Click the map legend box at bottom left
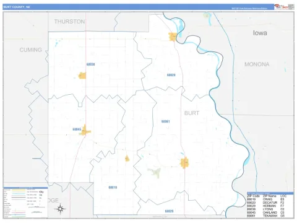Viewport: 297px width, 223px height. (25, 203)
